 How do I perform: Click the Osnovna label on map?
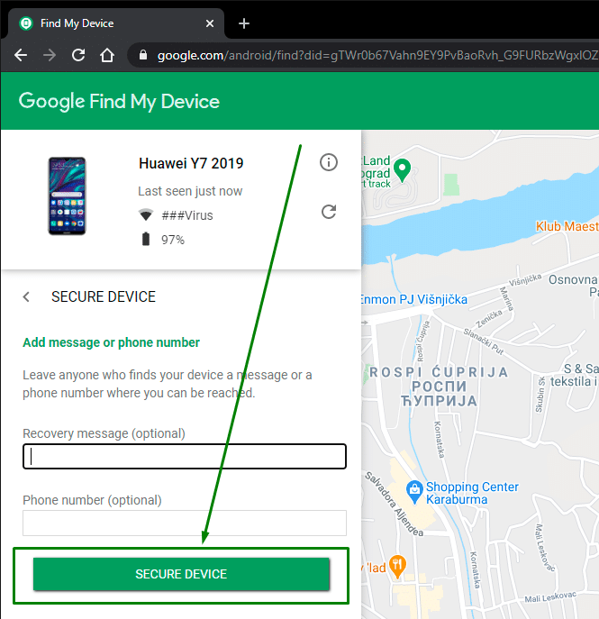click(574, 279)
